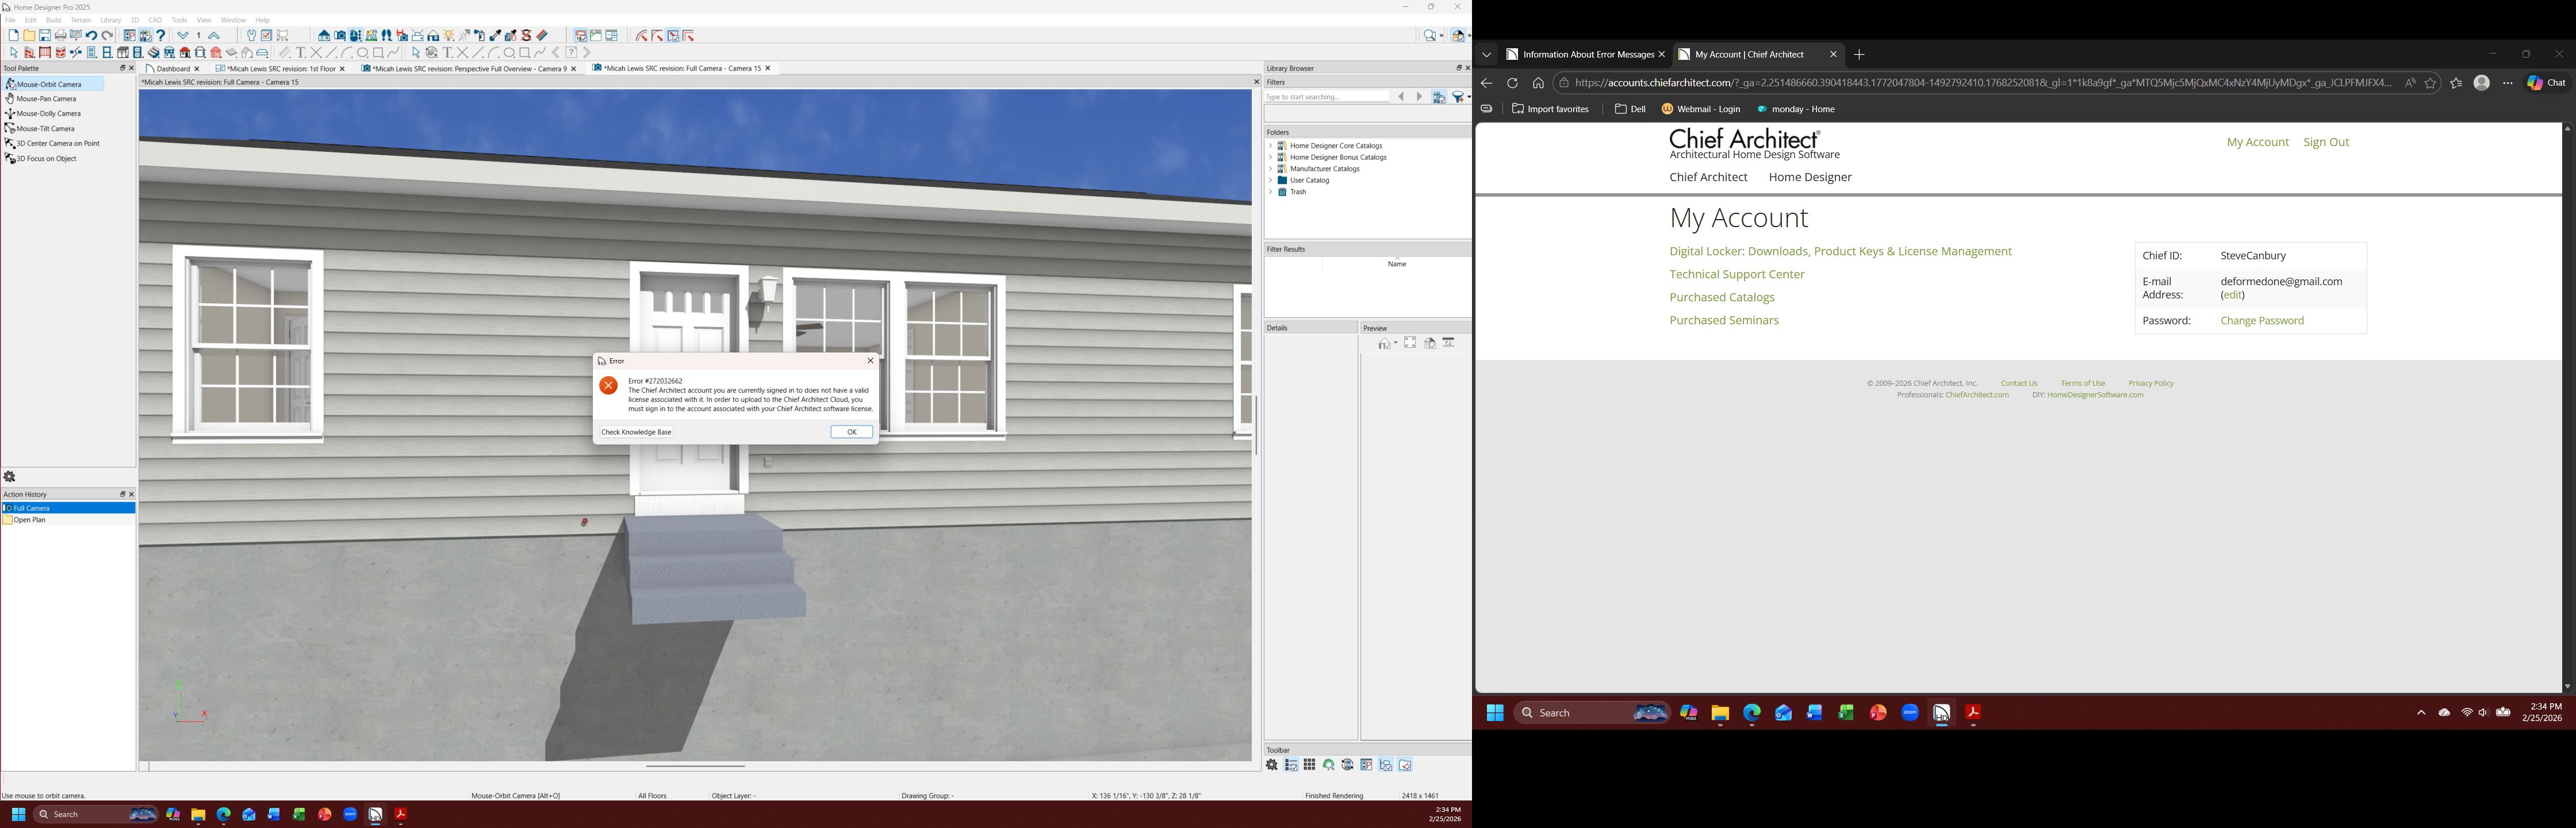The height and width of the screenshot is (828, 2576).
Task: Click the Dollhouse view house icon
Action: pyautogui.click(x=433, y=35)
